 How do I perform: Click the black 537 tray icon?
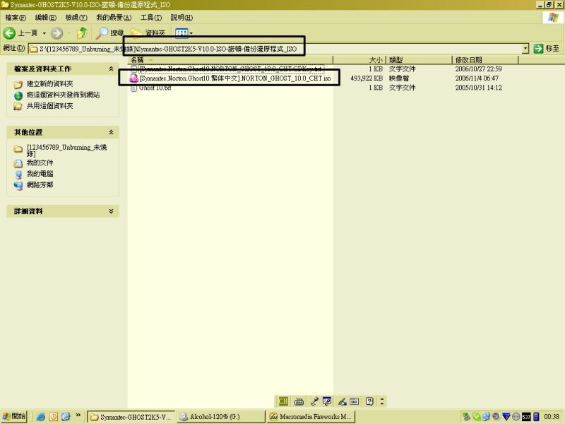pyautogui.click(x=526, y=417)
